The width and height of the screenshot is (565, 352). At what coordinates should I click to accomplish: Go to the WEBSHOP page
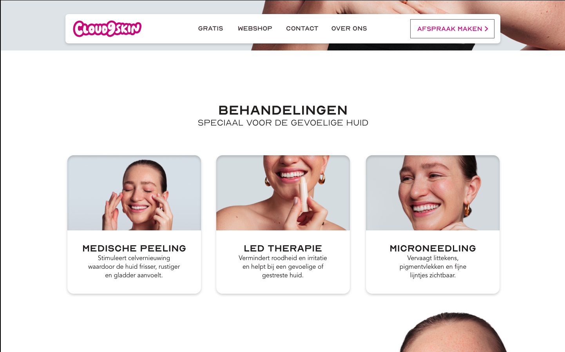(x=255, y=29)
